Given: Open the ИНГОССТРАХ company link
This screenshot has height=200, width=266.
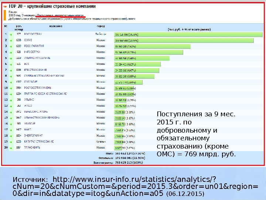Looking at the screenshot, I should [32, 52].
